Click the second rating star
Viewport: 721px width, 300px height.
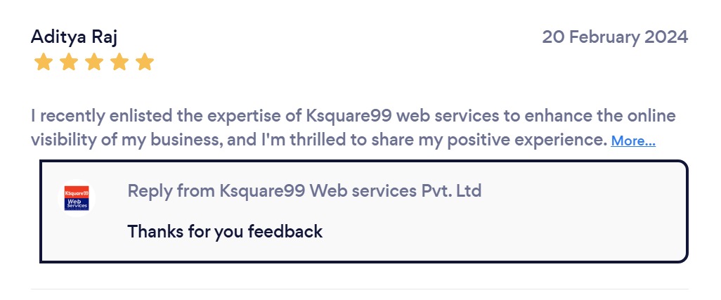pyautogui.click(x=69, y=63)
